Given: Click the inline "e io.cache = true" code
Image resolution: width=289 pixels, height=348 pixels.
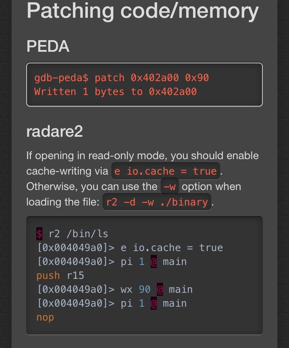Looking at the screenshot, I should (x=166, y=171).
